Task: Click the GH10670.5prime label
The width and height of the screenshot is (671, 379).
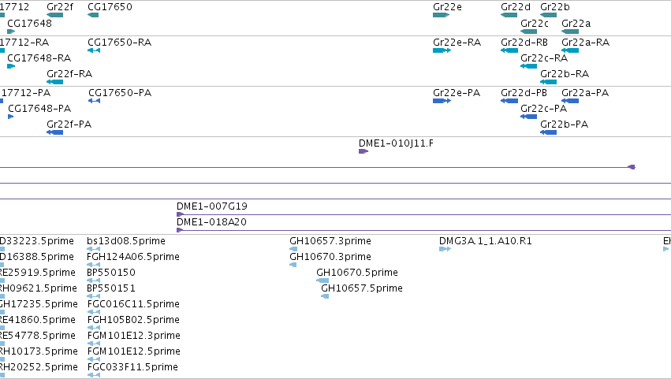Action: 357,273
